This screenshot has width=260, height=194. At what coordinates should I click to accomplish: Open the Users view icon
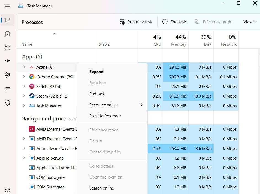[x=7, y=75]
